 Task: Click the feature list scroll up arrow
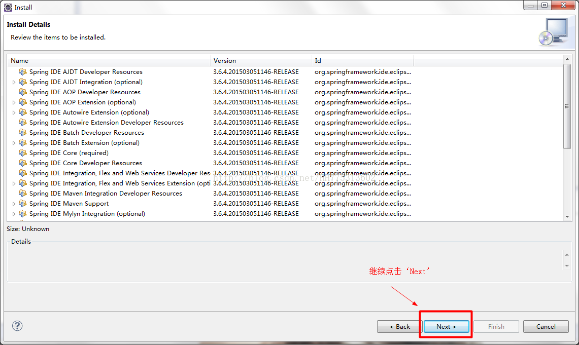[567, 59]
